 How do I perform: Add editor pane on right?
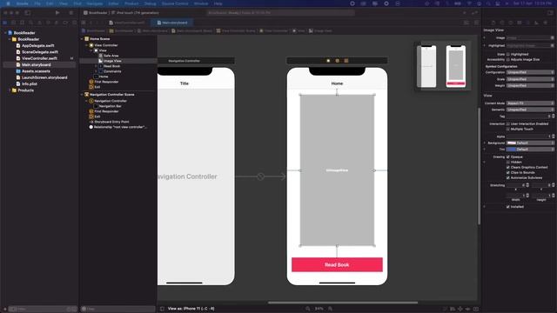[476, 23]
